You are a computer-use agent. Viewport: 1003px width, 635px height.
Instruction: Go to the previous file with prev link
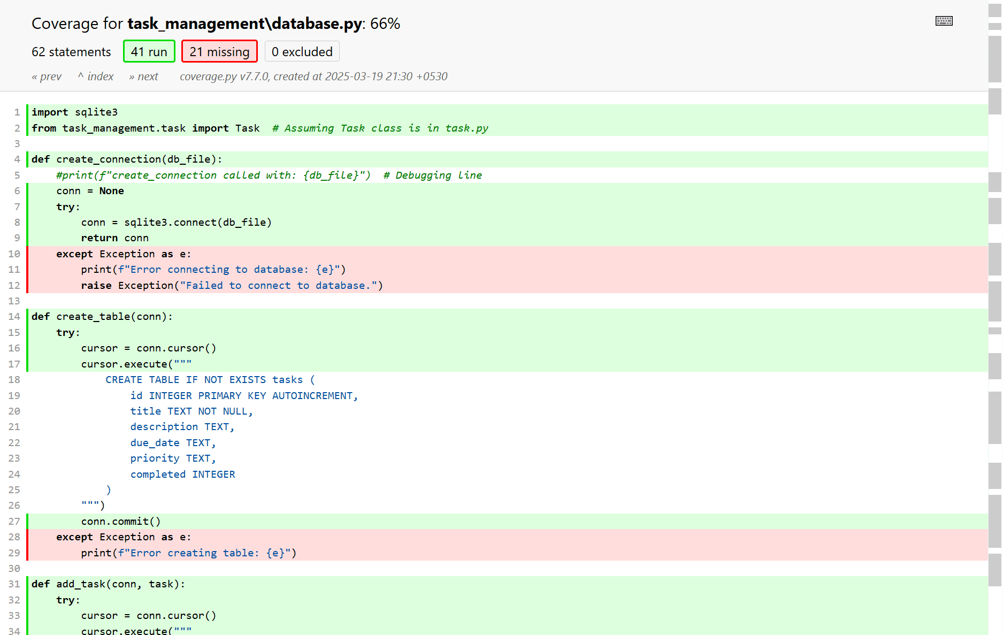tap(47, 76)
